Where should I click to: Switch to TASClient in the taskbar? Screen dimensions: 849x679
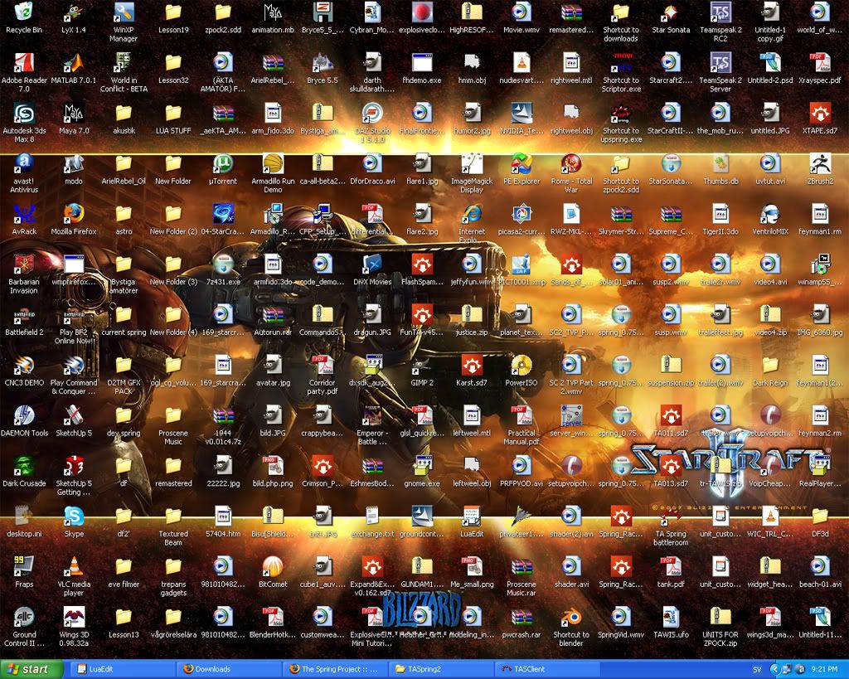pos(549,669)
